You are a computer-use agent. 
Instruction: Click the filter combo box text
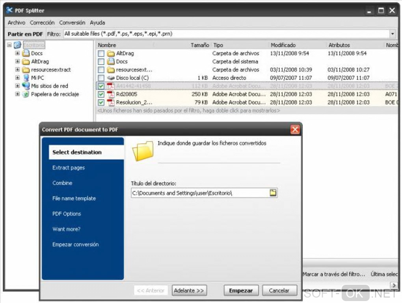(x=118, y=33)
